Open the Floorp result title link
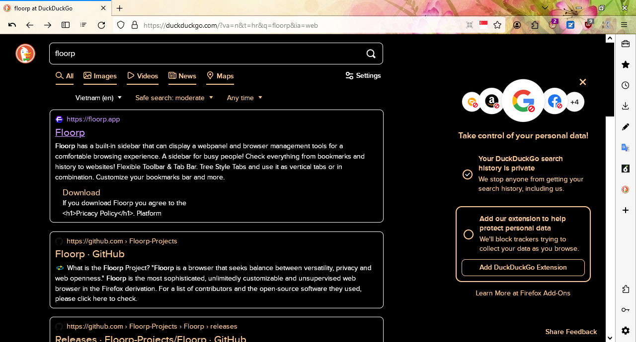636x342 pixels. [70, 132]
